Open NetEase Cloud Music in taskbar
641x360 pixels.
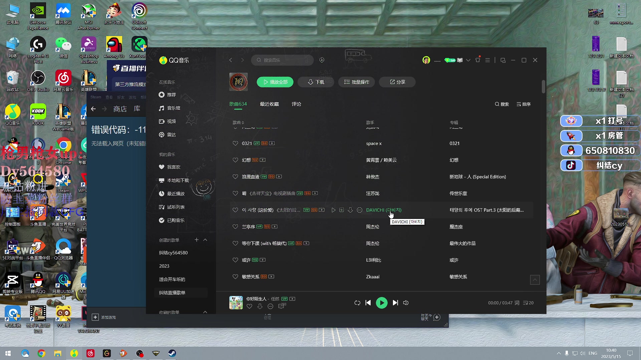[x=90, y=353]
